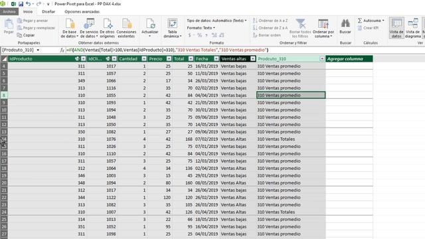Viewport: 425px width, 239px height.
Task: Switch to Excel workbook icon
Action: click(x=13, y=4)
